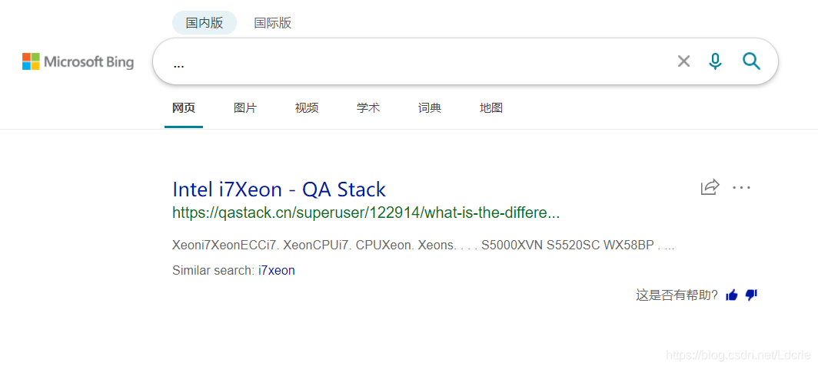818x369 pixels.
Task: Go to the Microsoft Bing logo homepage
Action: pyautogui.click(x=78, y=61)
